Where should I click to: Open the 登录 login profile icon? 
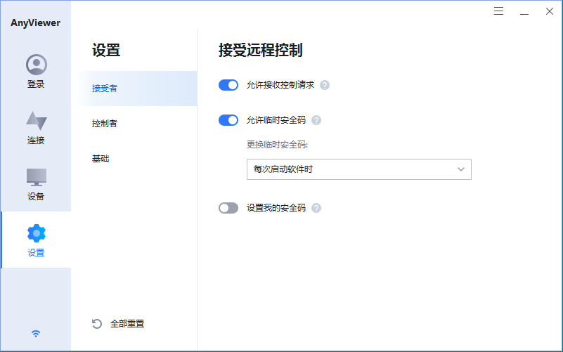pos(36,65)
